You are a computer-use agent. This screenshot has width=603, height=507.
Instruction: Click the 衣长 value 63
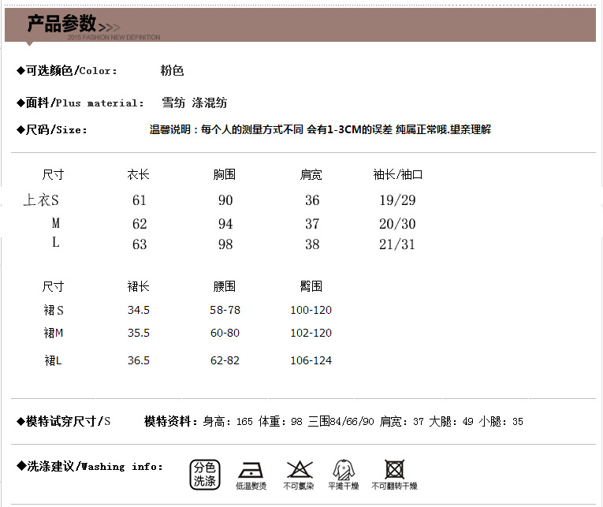tap(140, 244)
